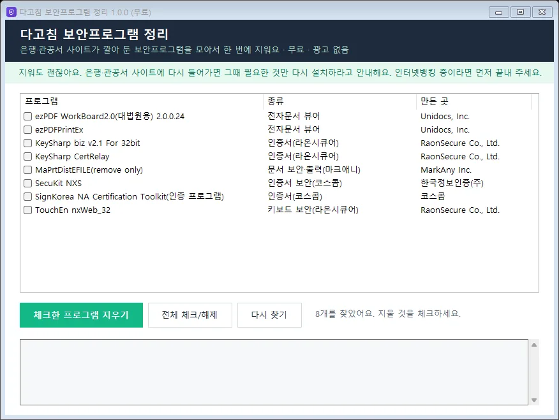Viewport: 559px width, 420px height.
Task: Enable the MaPrtDistEFILE(remove only) checkbox
Action: click(27, 170)
